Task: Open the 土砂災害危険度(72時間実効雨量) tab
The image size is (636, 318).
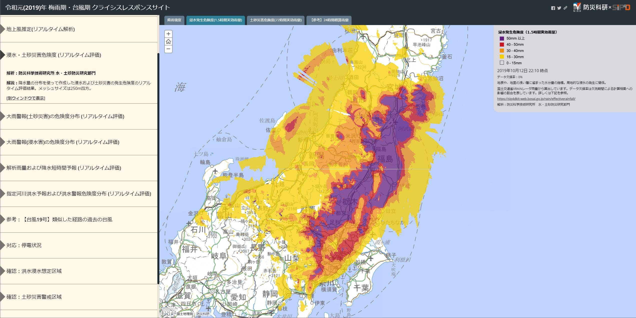Action: (x=276, y=21)
